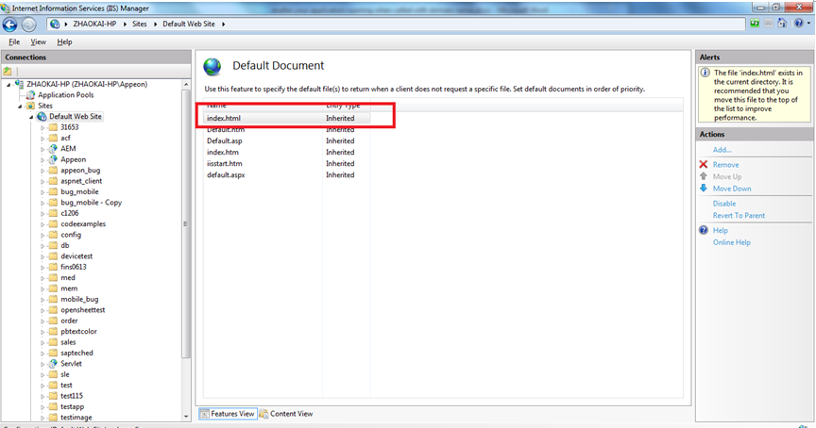The image size is (816, 428).
Task: Click the folder icon for codeexamples
Action: pyautogui.click(x=53, y=223)
